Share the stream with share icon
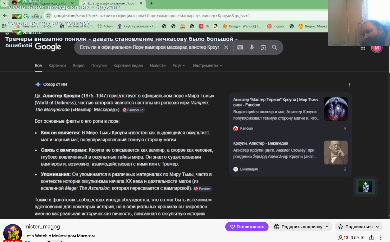This screenshot has height=242, width=390. pyautogui.click(x=371, y=238)
